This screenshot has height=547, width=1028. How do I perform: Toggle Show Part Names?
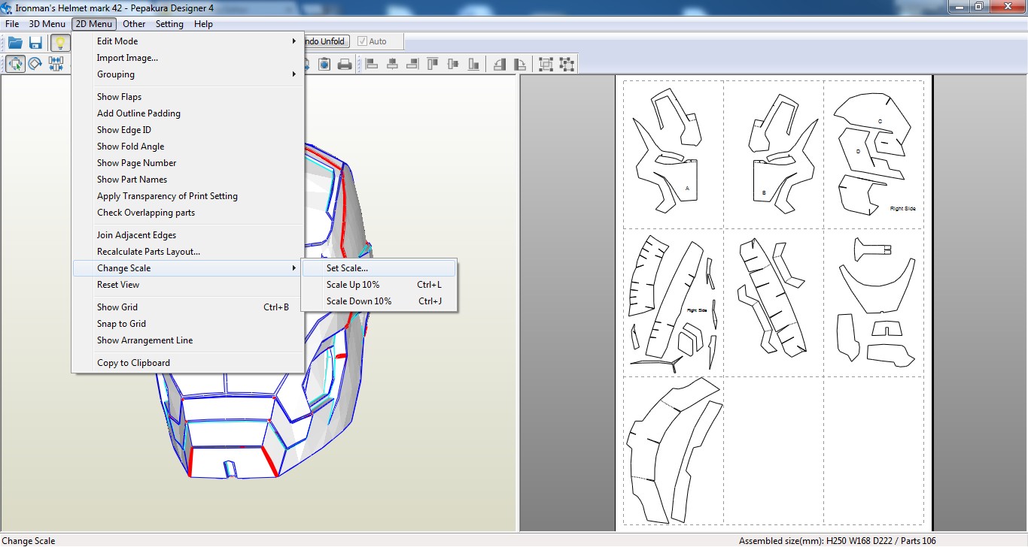coord(188,180)
